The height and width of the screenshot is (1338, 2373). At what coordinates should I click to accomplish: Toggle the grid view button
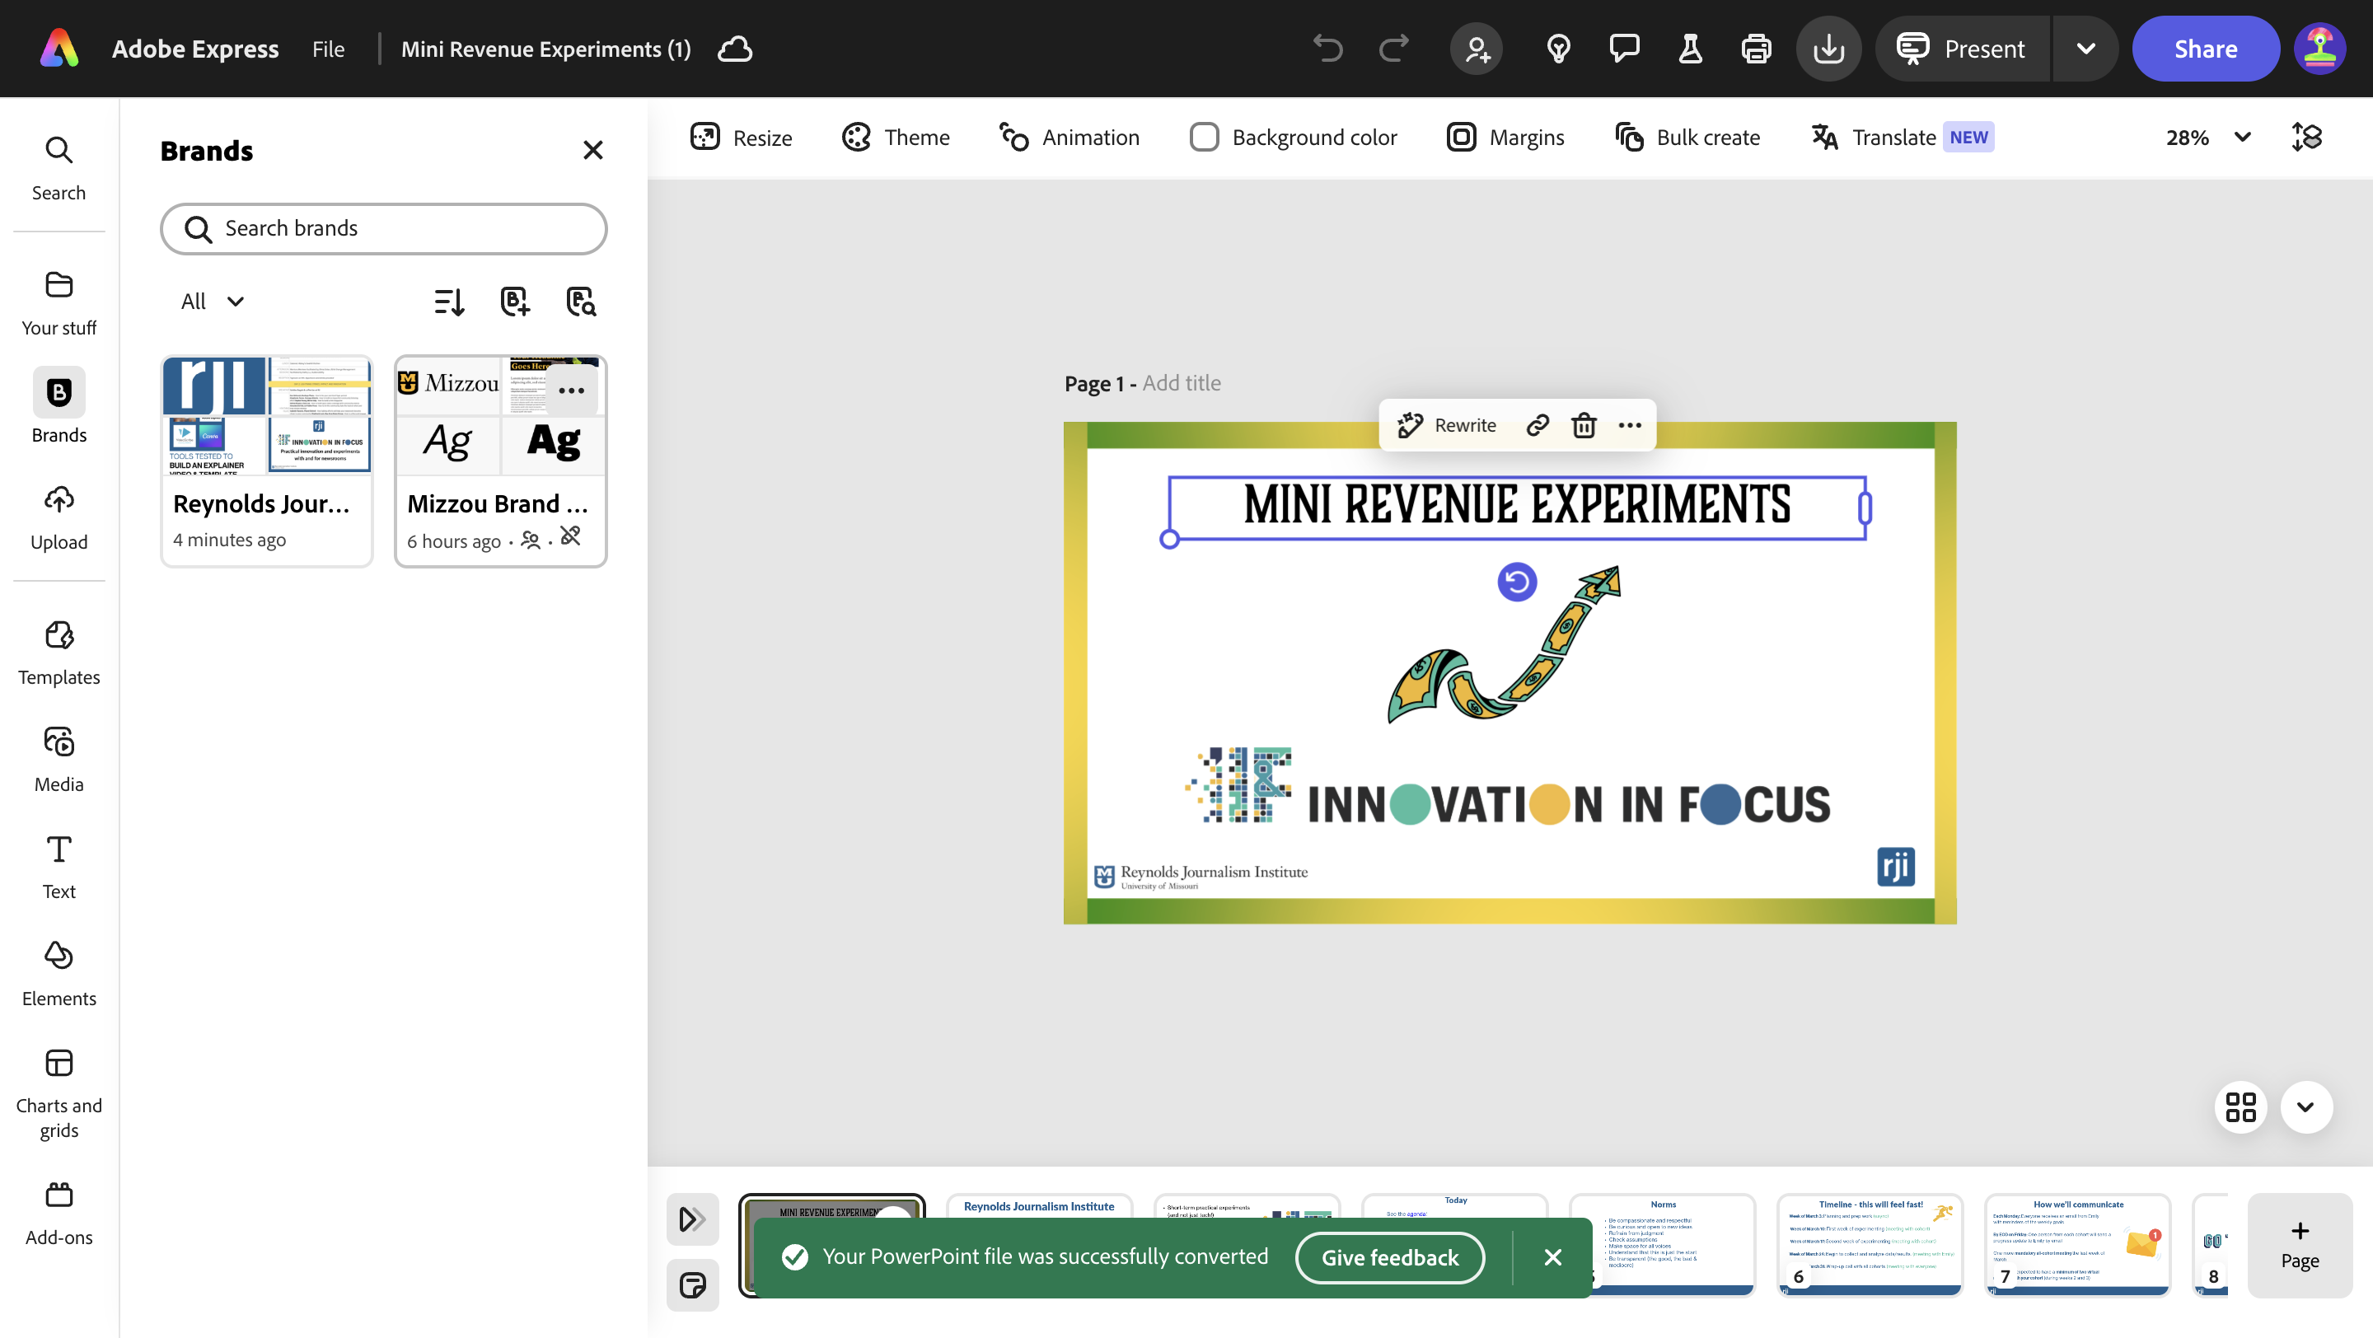pyautogui.click(x=2240, y=1106)
